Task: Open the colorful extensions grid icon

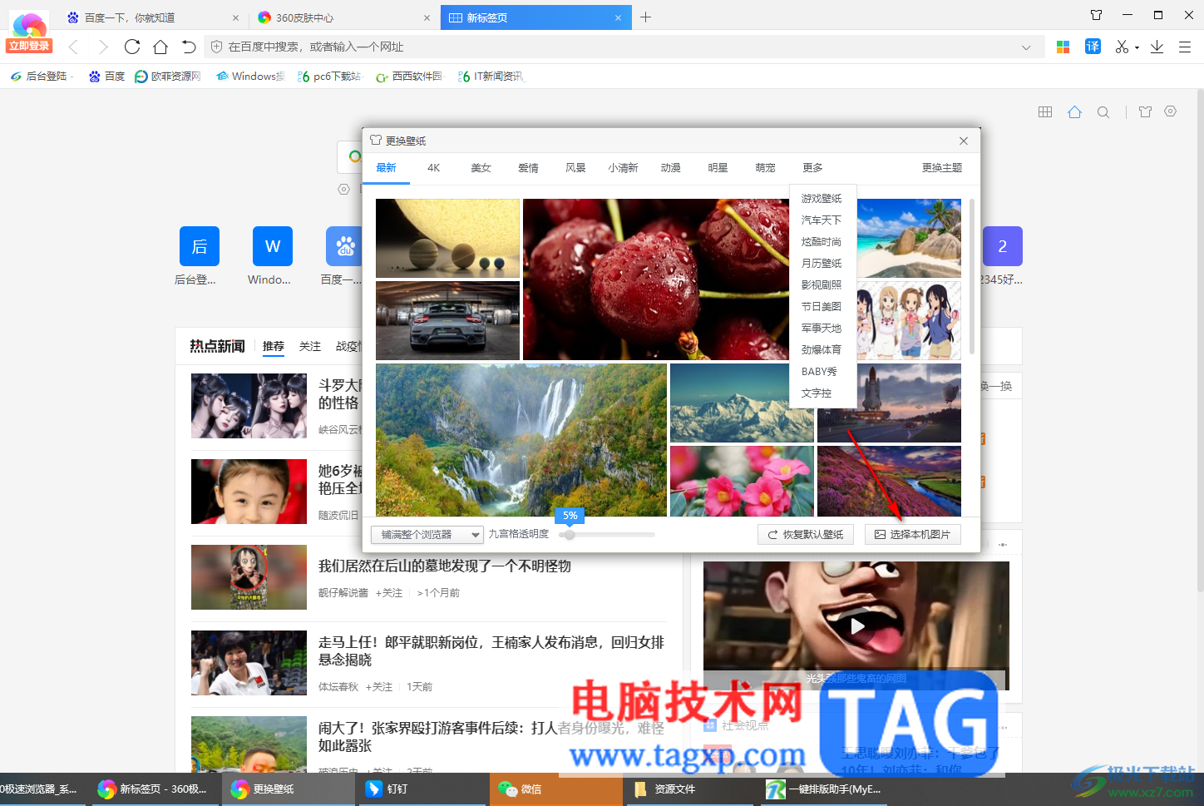Action: click(1063, 47)
